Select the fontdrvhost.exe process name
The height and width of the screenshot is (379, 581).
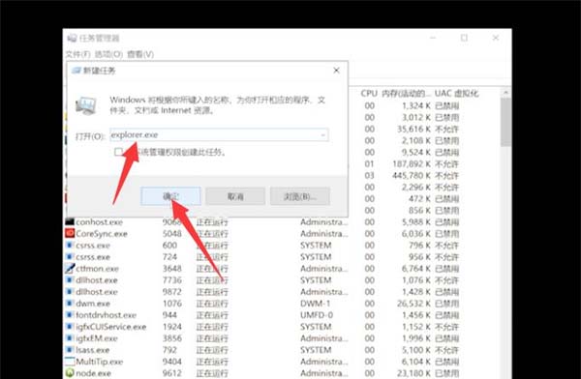[x=106, y=315]
